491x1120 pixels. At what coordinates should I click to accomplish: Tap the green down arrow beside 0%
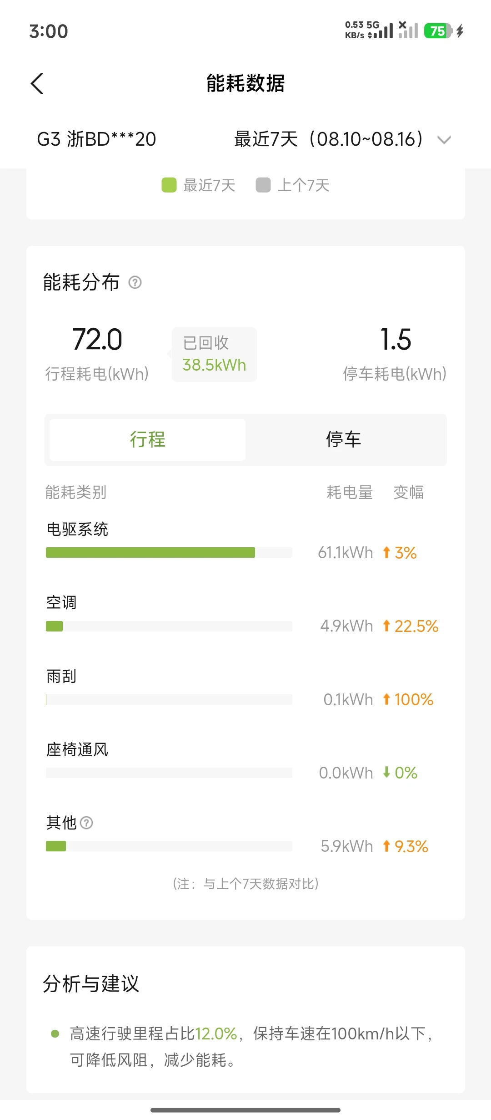point(386,772)
